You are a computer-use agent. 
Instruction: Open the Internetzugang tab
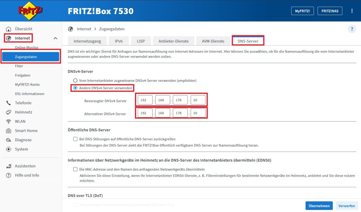click(87, 41)
